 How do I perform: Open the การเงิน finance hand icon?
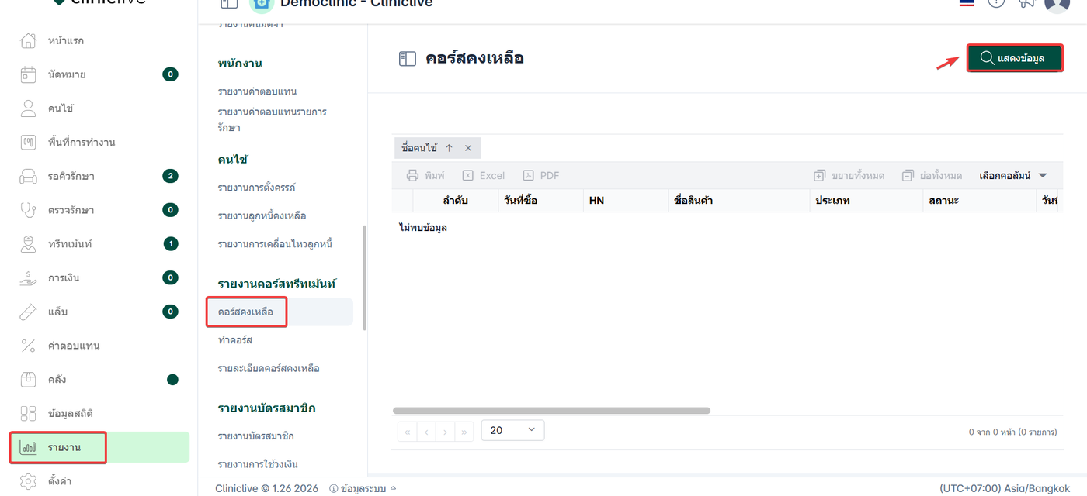click(x=28, y=277)
